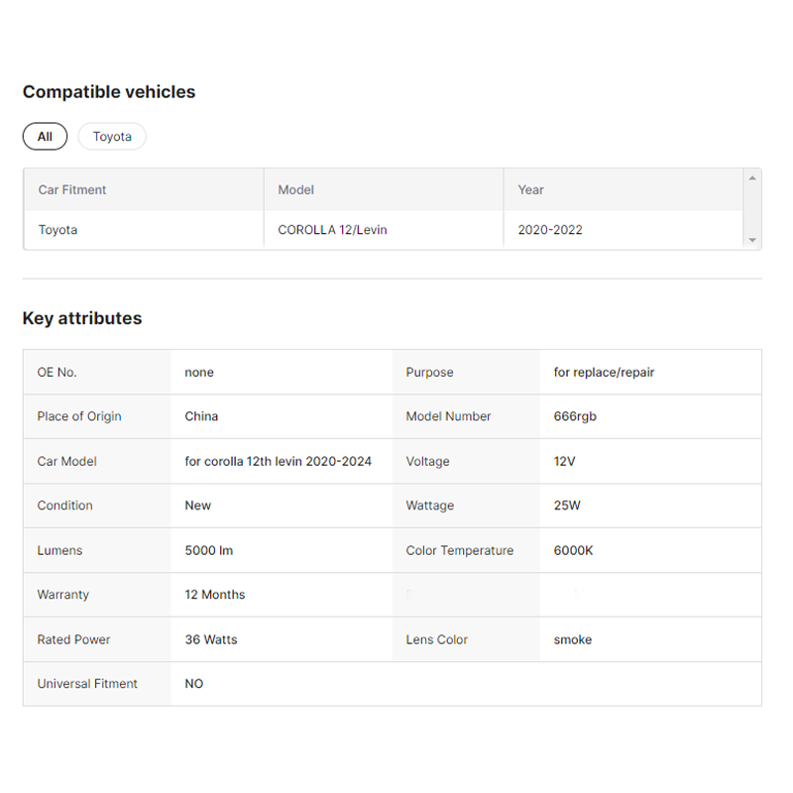The height and width of the screenshot is (793, 793).
Task: Click the scroll-up arrow in vehicles table
Action: [x=752, y=178]
